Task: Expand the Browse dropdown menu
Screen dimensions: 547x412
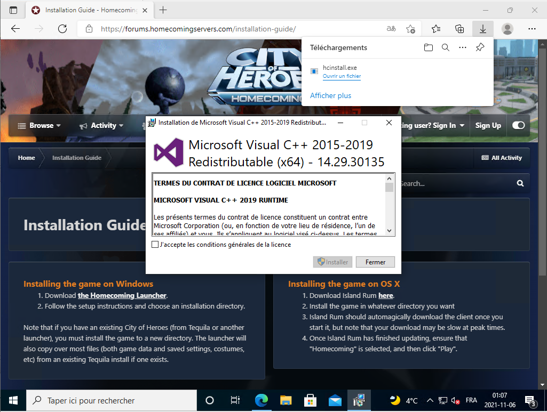Action: (x=39, y=126)
